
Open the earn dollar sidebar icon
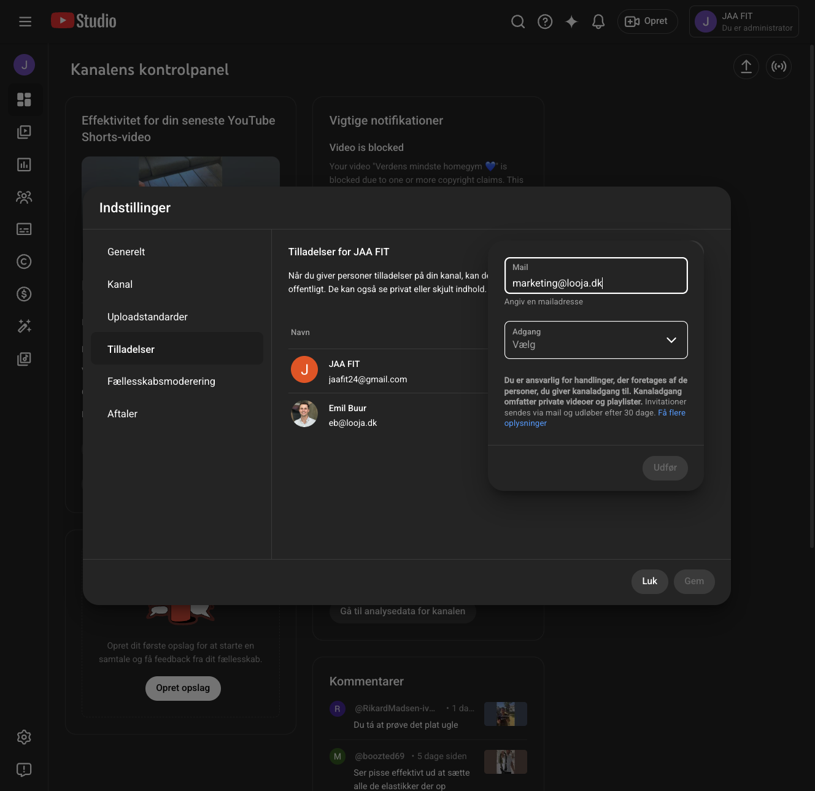[x=24, y=294]
